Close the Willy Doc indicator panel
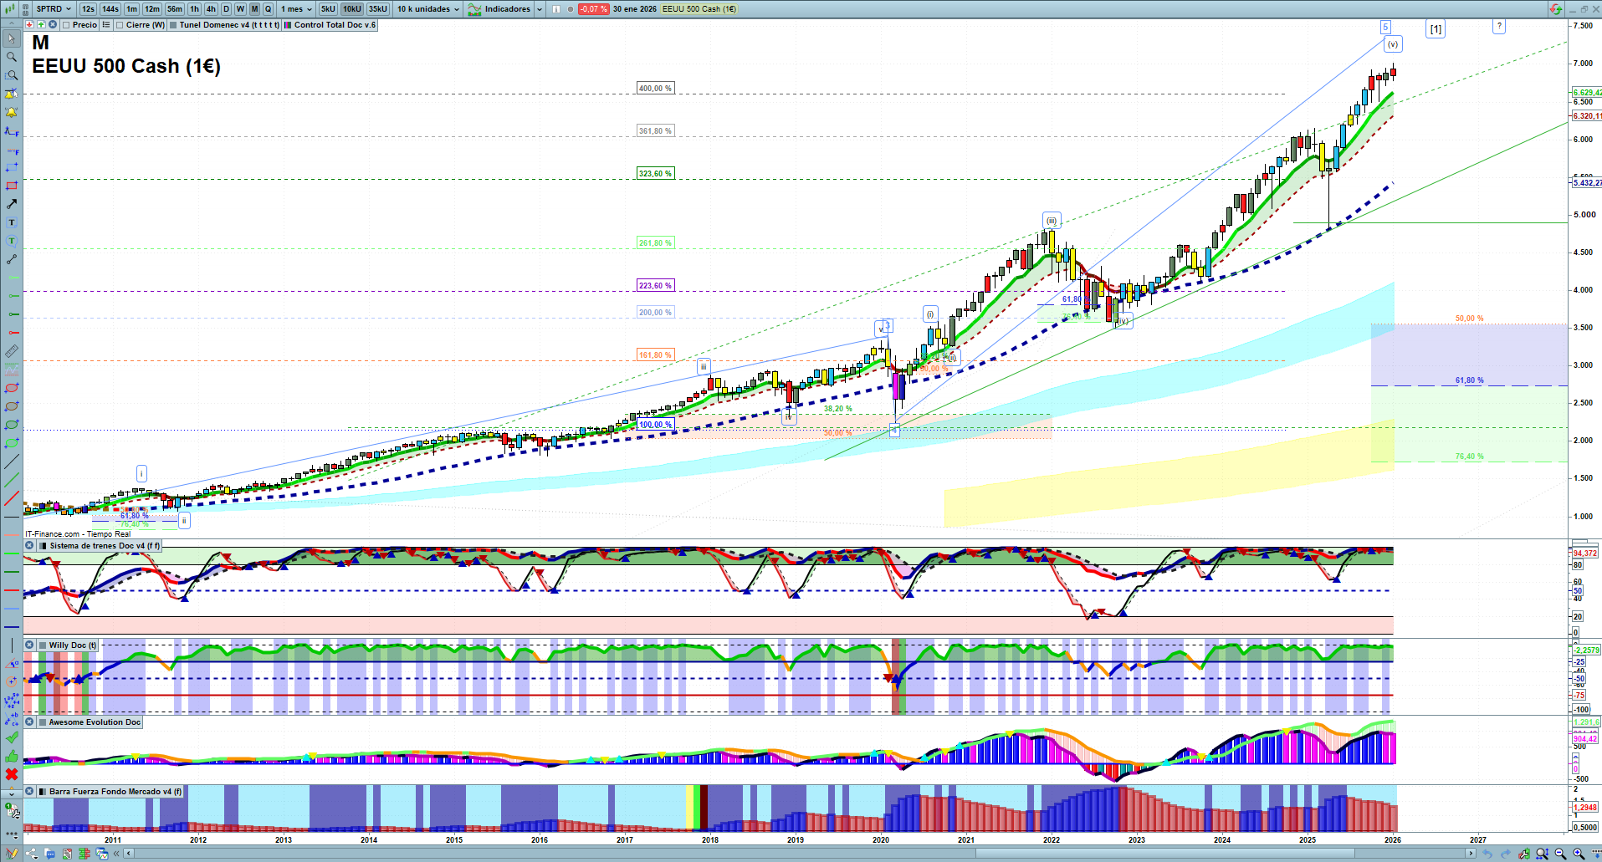Image resolution: width=1602 pixels, height=862 pixels. (29, 645)
